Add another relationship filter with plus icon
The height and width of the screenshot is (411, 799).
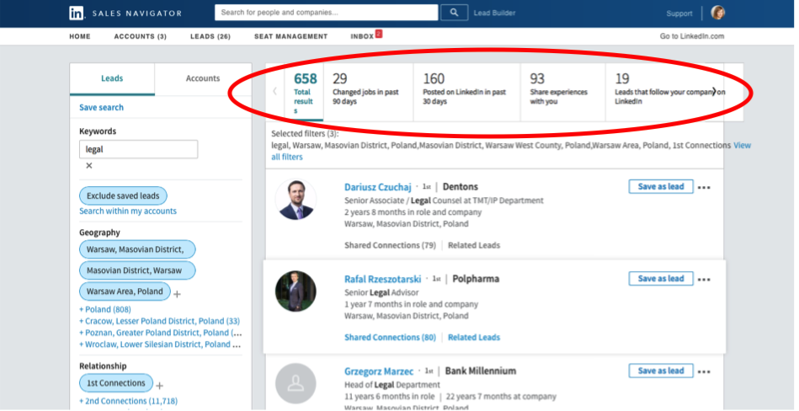point(159,386)
